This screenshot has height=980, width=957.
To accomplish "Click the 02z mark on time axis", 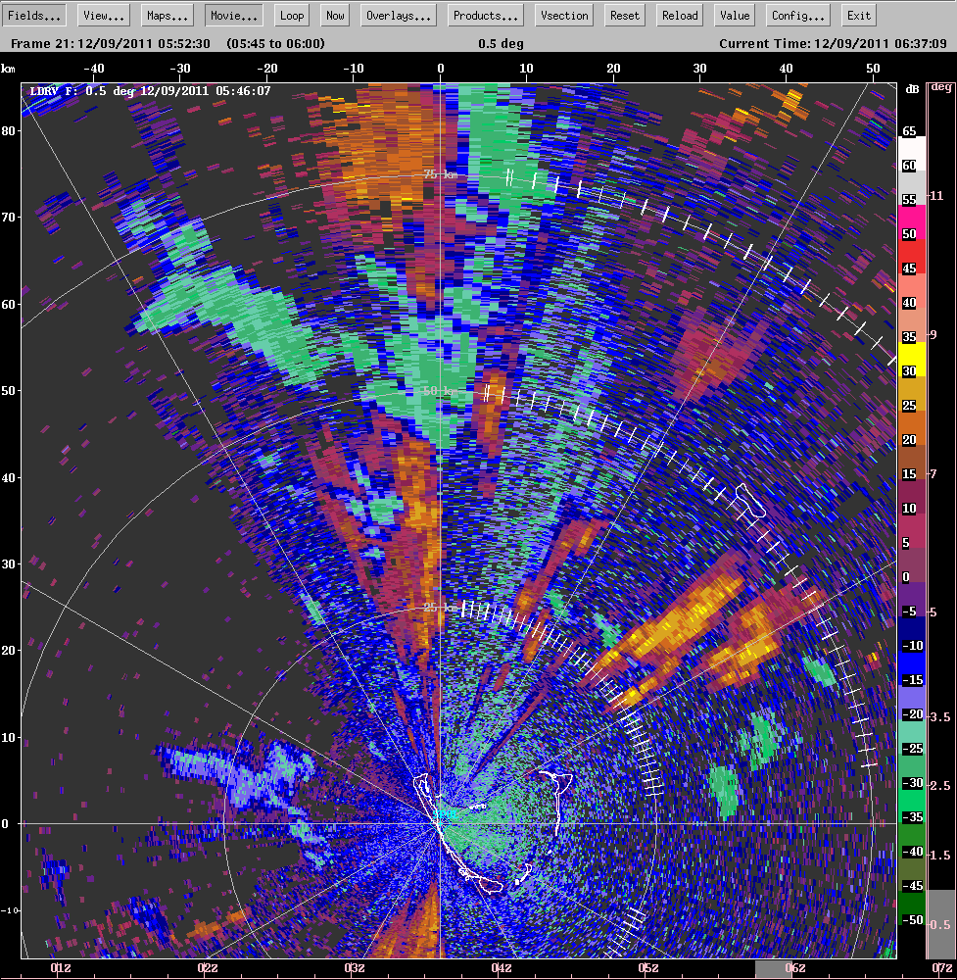I will click(x=208, y=968).
